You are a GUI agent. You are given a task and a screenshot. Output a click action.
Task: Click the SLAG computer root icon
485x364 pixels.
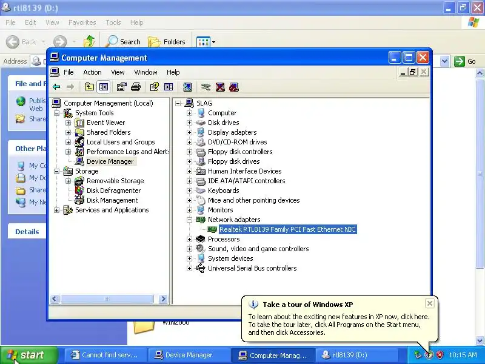[189, 103]
